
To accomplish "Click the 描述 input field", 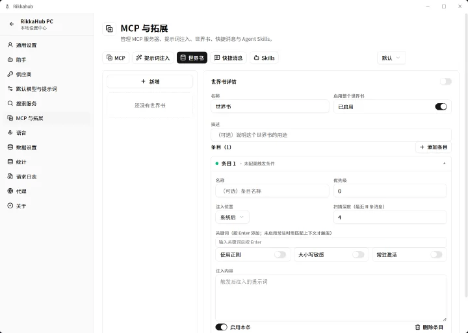I will coord(331,135).
